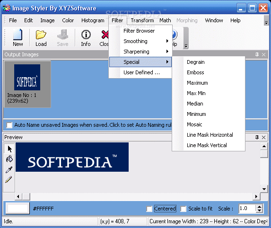Close the Preview panel
The image size is (271, 228).
263,137
